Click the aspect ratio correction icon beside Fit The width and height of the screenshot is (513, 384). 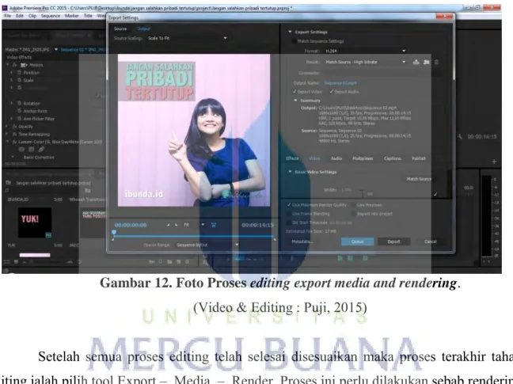pyautogui.click(x=214, y=225)
